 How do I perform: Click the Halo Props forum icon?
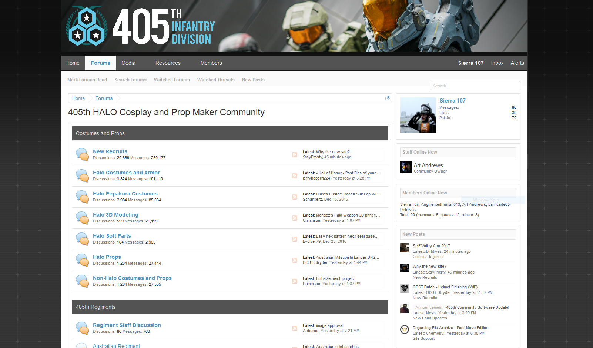(x=82, y=260)
